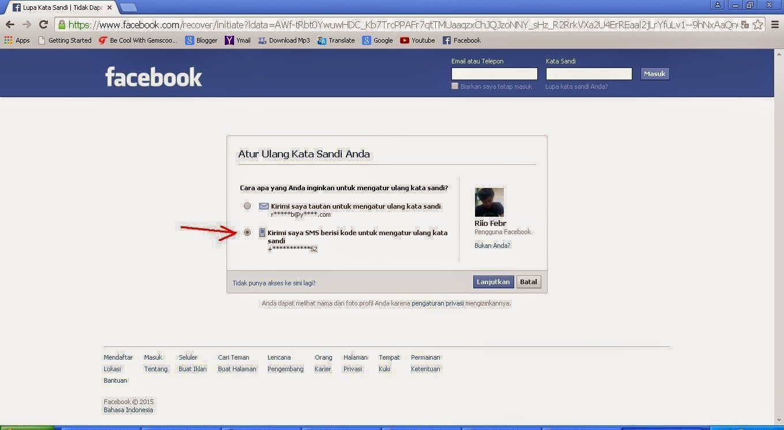Open the Mendaftar footer link
Screen dimensions: 784x430
118,357
